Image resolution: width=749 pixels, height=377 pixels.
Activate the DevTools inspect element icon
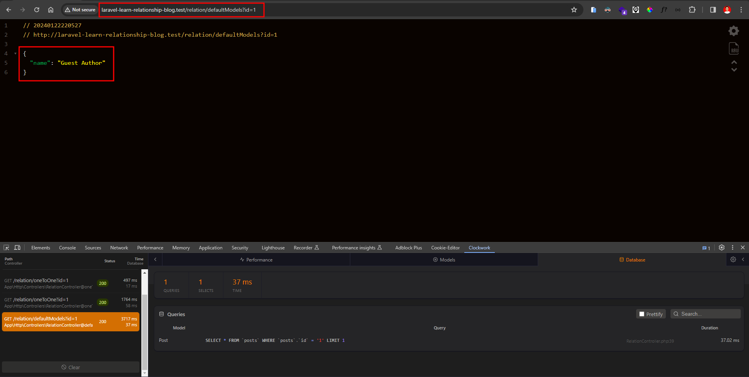[6, 247]
